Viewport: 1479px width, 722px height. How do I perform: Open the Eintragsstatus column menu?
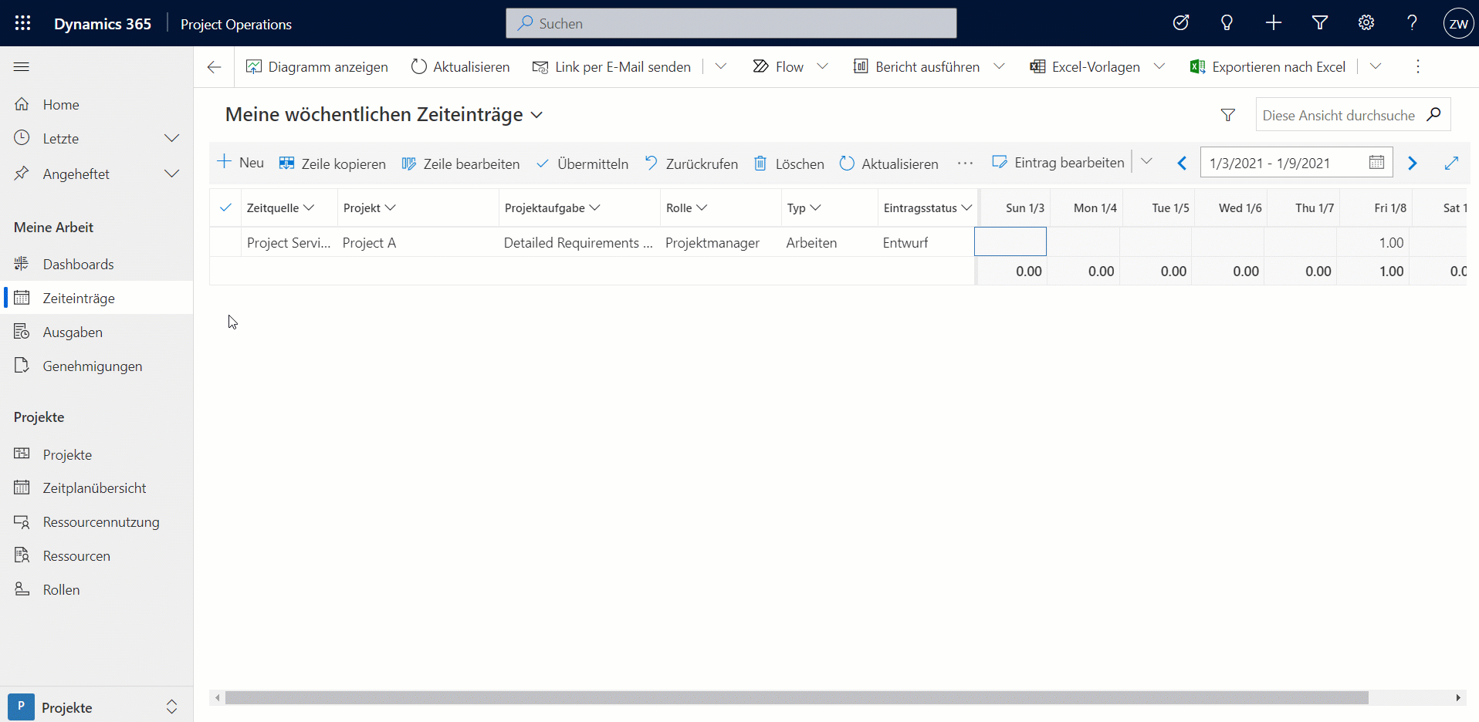point(927,207)
